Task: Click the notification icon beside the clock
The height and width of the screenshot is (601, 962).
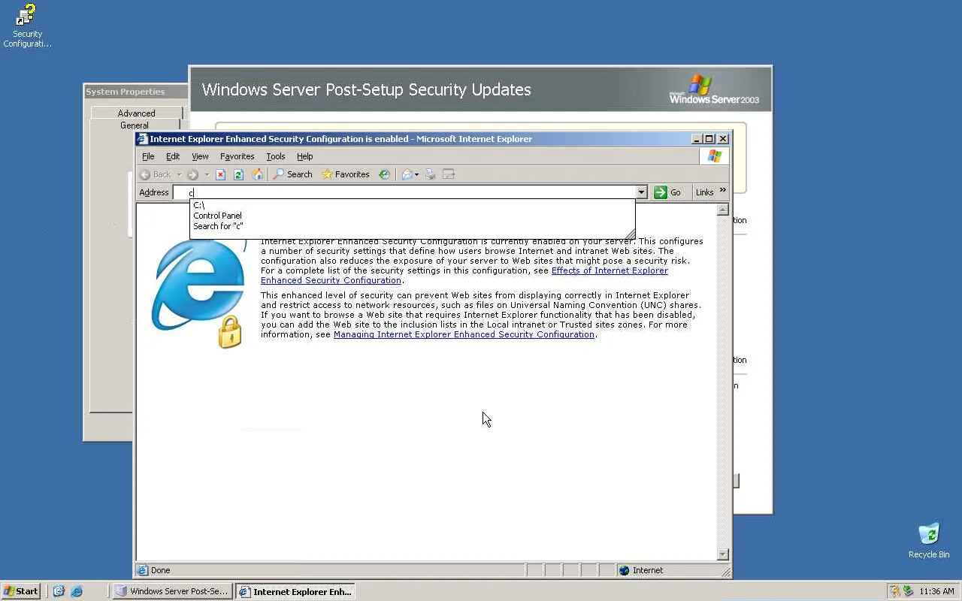Action: coord(909,591)
